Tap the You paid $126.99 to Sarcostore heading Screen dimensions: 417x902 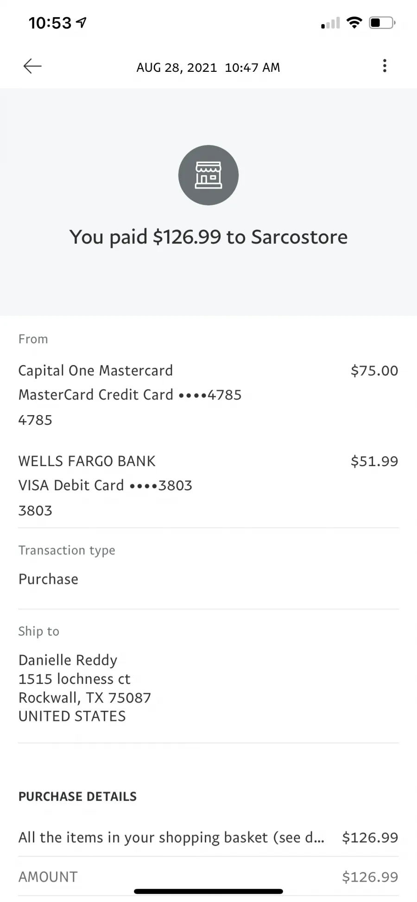[x=208, y=237]
